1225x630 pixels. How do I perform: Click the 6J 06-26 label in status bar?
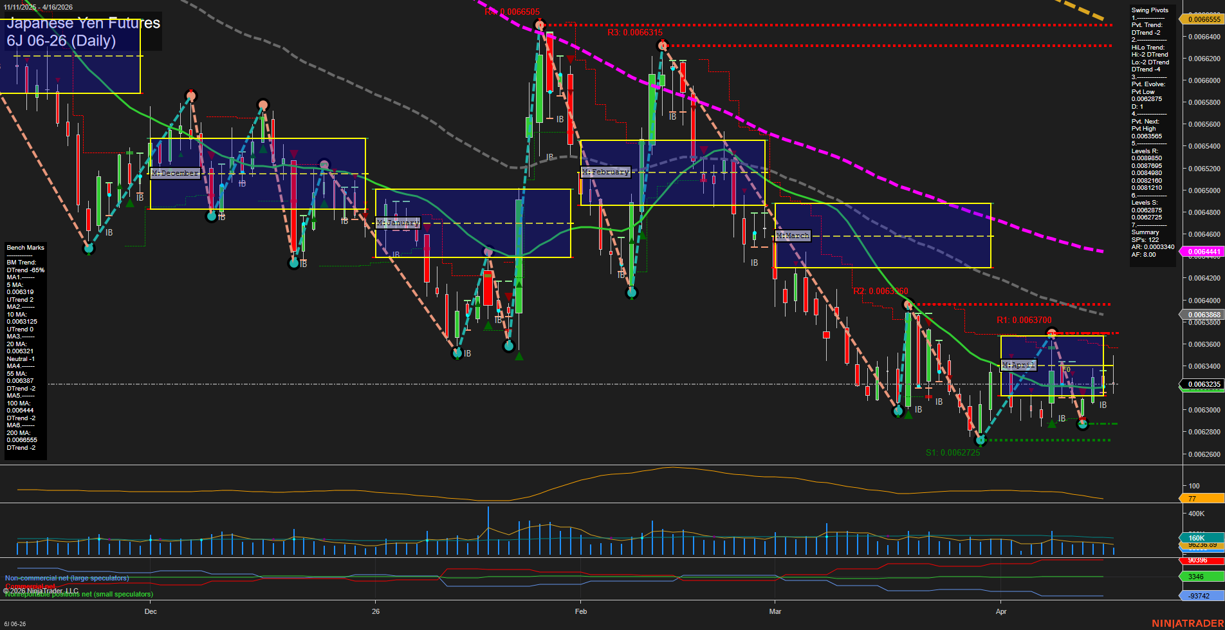16,623
